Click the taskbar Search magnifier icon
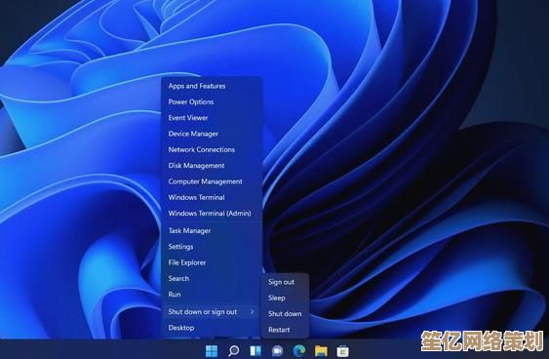The width and height of the screenshot is (549, 359). tap(233, 350)
